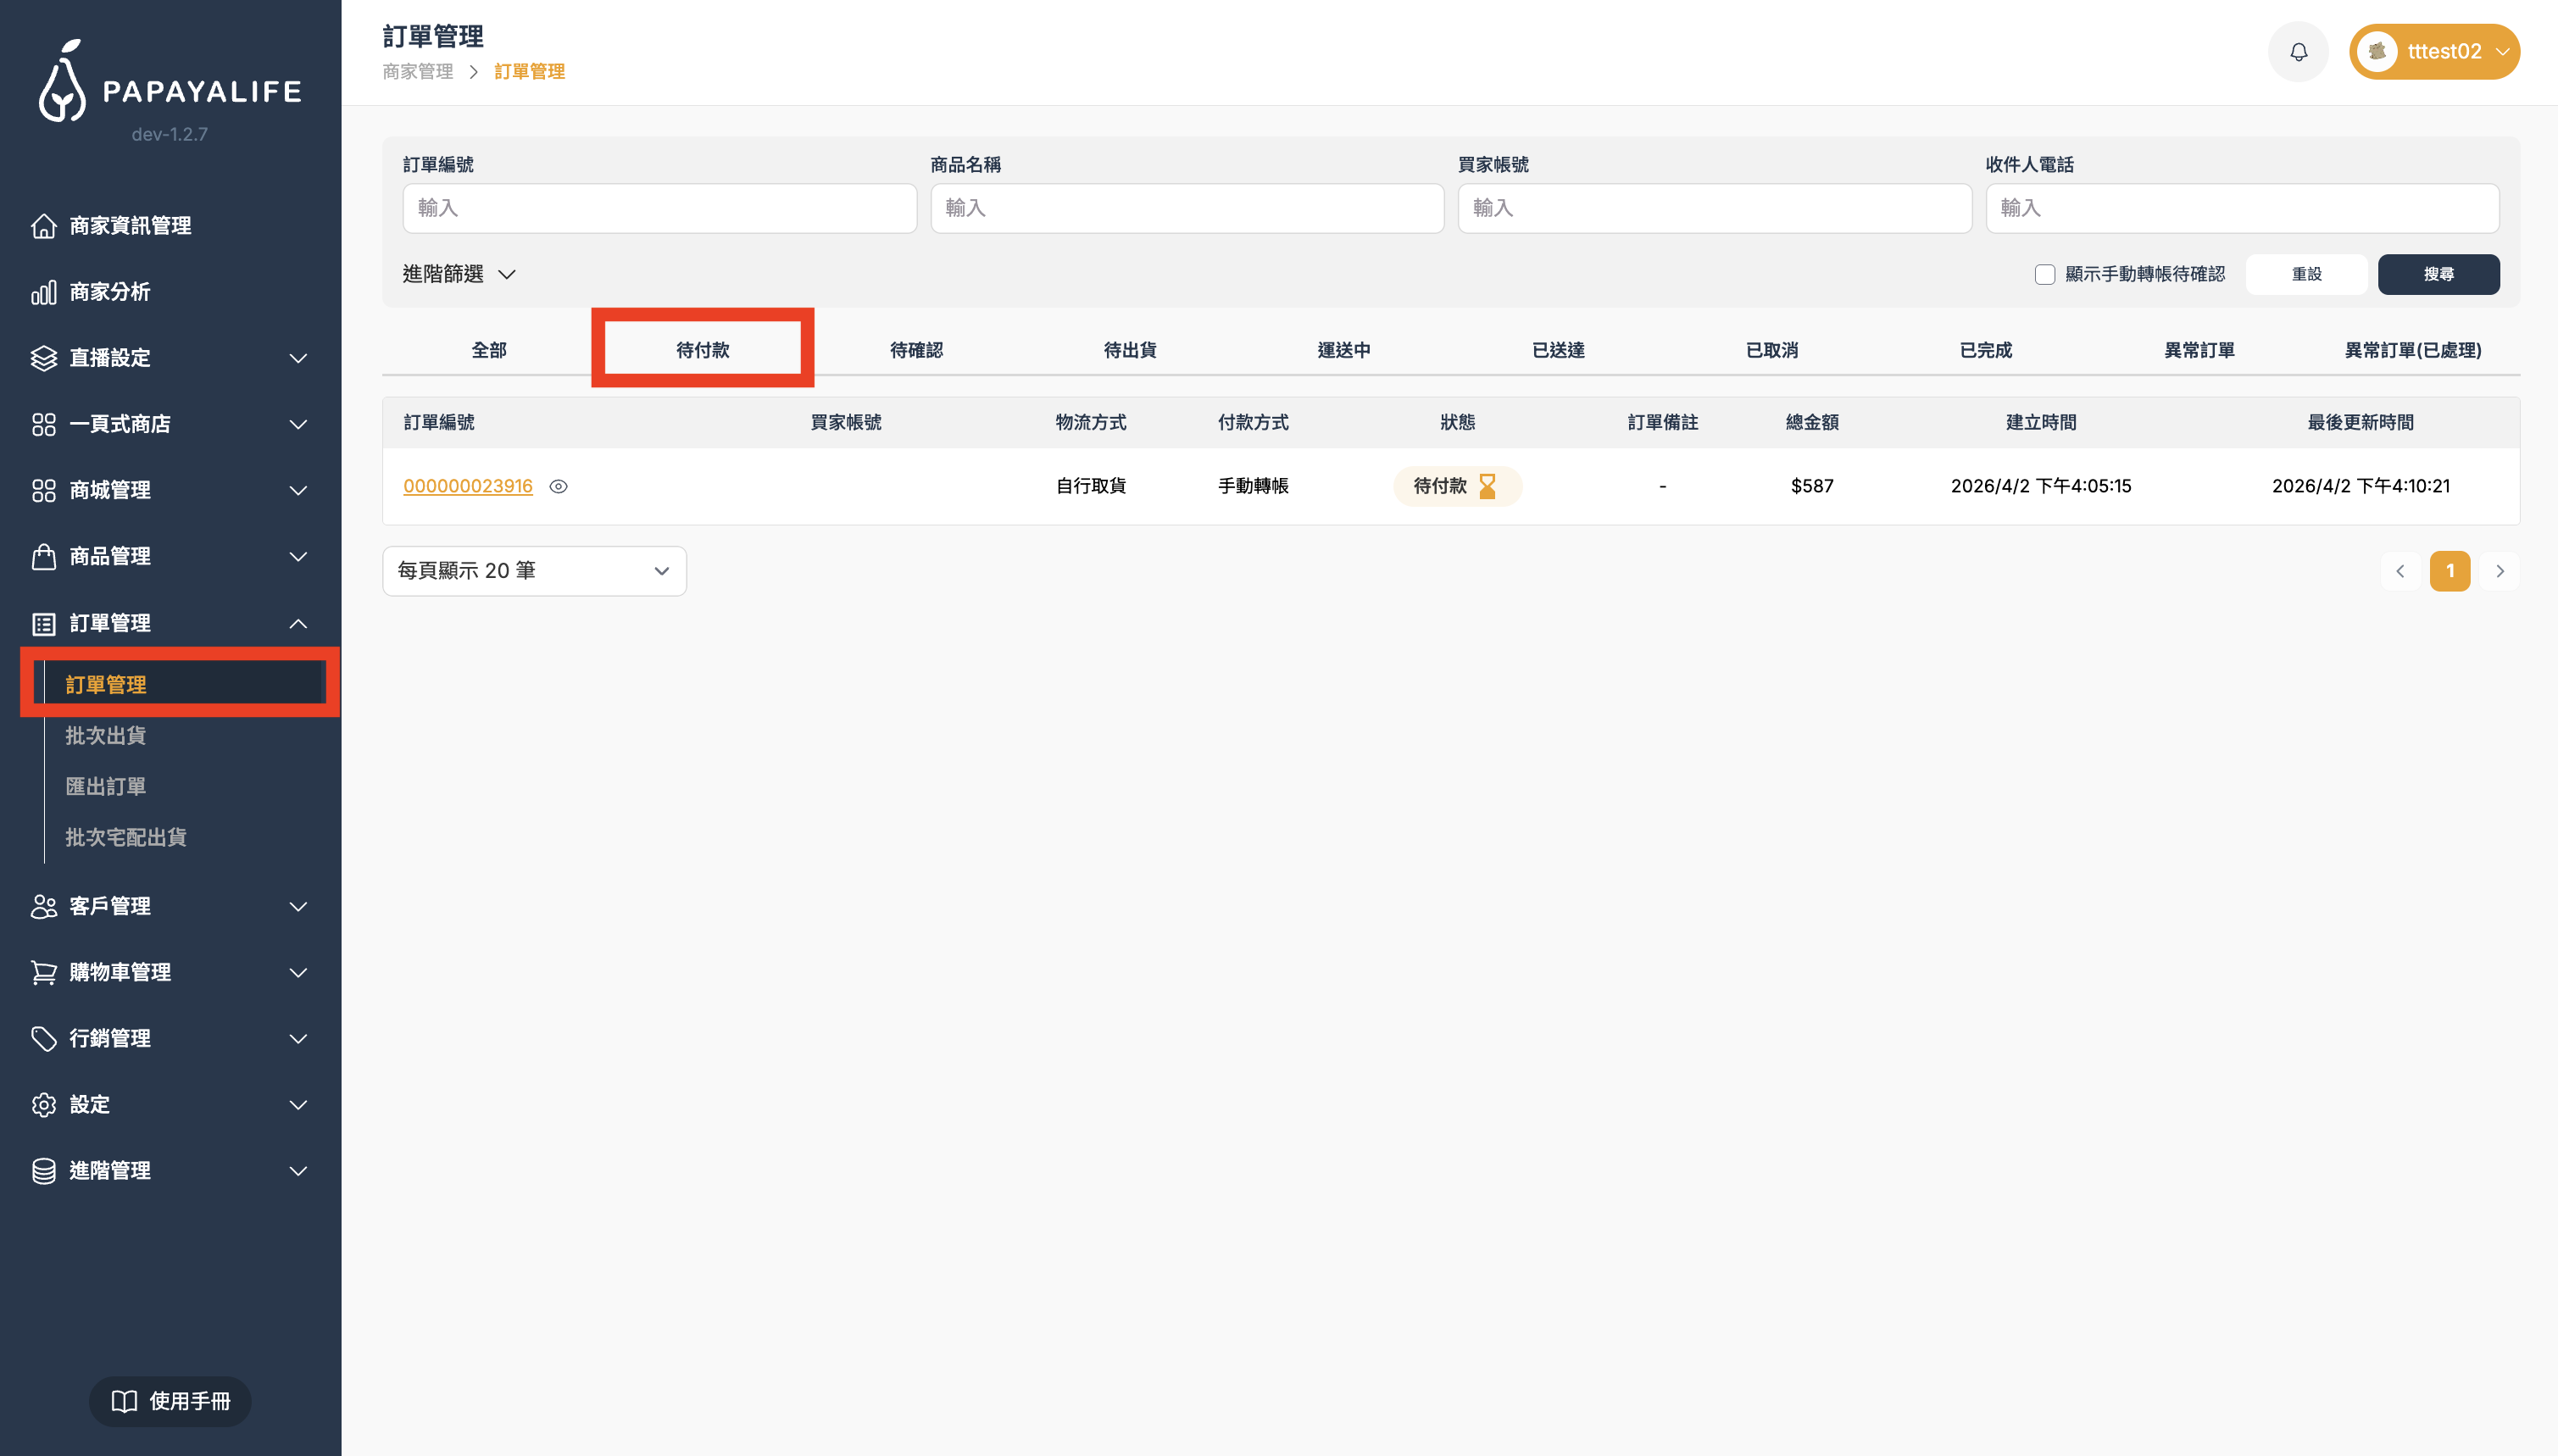
Task: Click the eye icon beside order 000000023916
Action: (558, 486)
